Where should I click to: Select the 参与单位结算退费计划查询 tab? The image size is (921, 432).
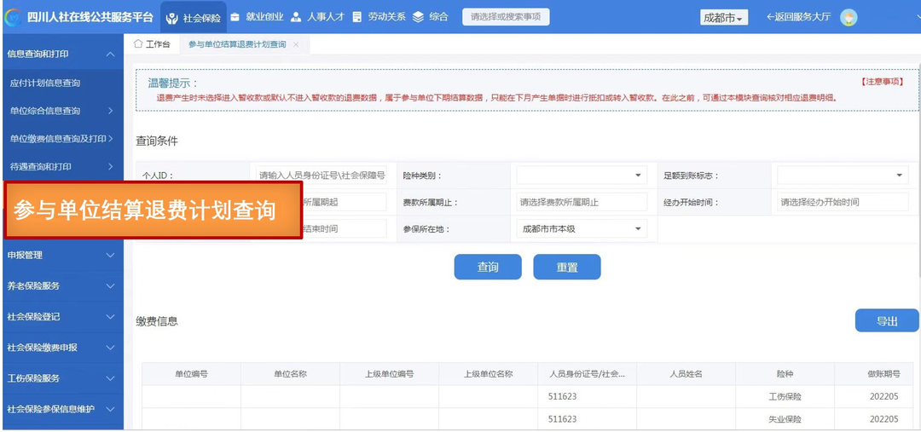coord(237,44)
